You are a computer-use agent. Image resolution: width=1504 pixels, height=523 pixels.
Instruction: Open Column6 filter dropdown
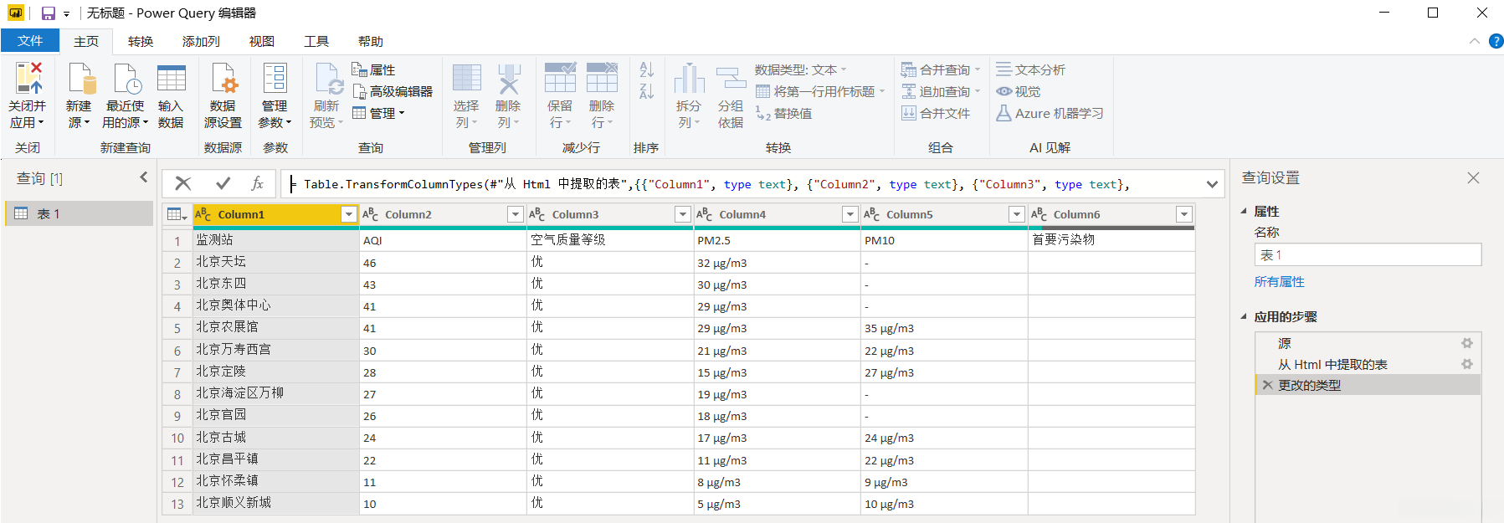[x=1184, y=215]
